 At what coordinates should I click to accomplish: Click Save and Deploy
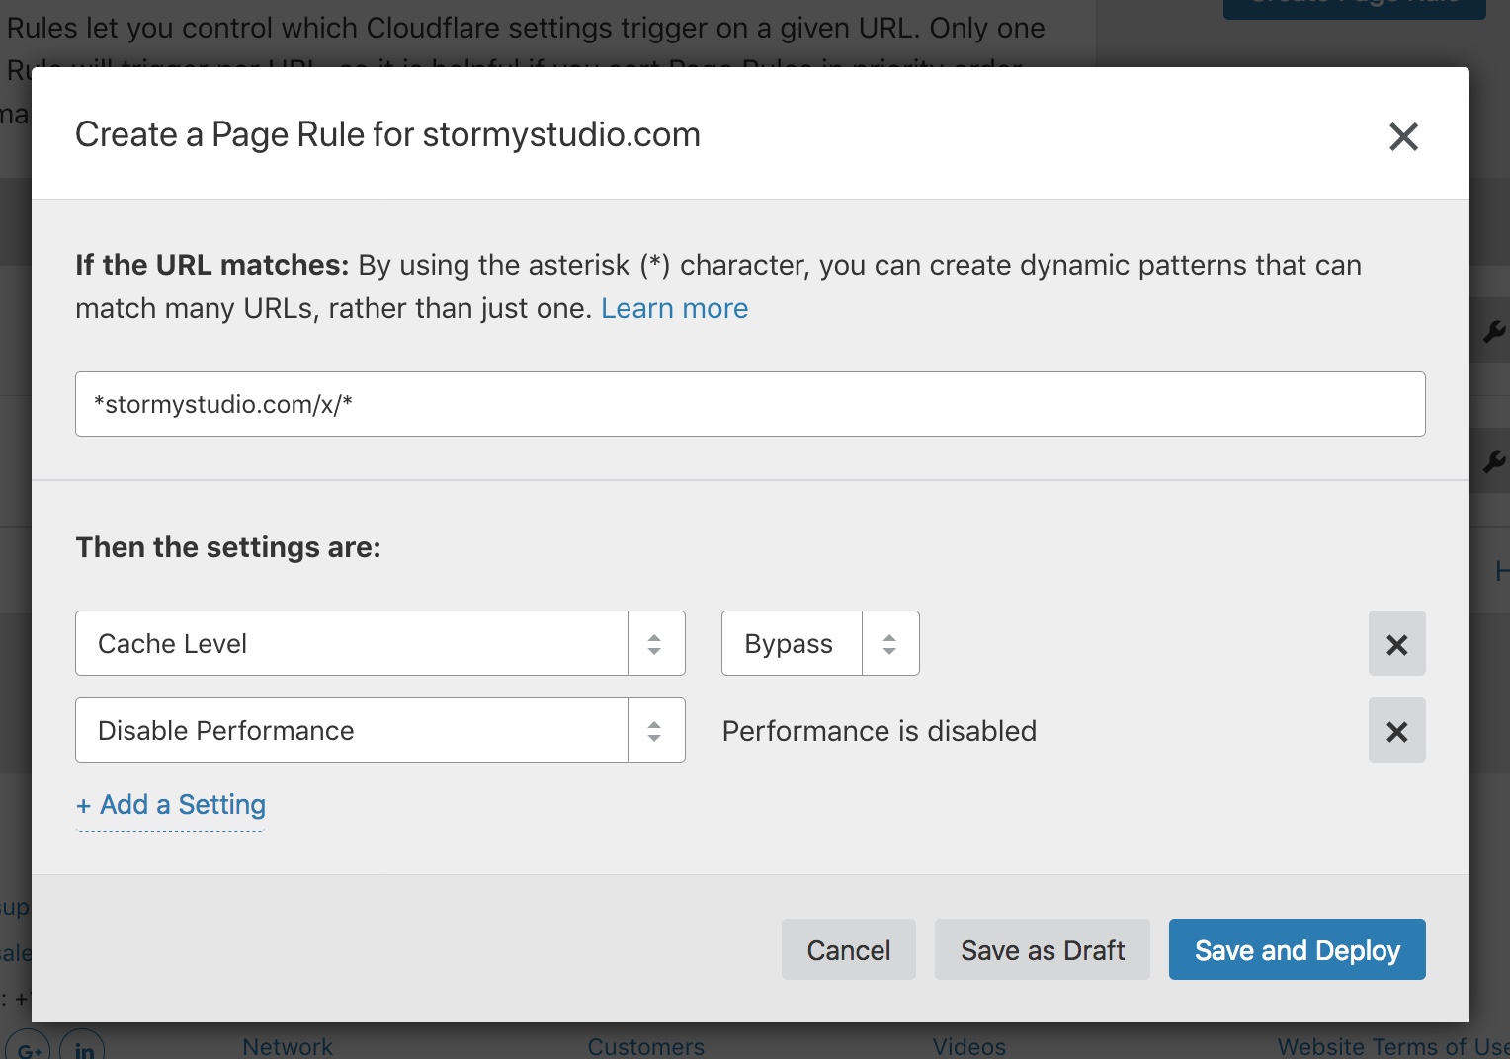1297,949
